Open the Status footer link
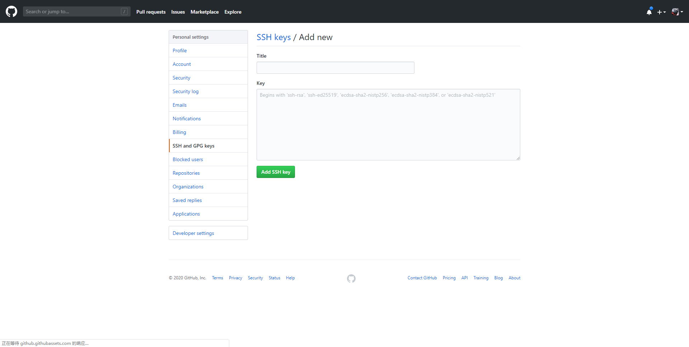The height and width of the screenshot is (347, 689). [275, 278]
